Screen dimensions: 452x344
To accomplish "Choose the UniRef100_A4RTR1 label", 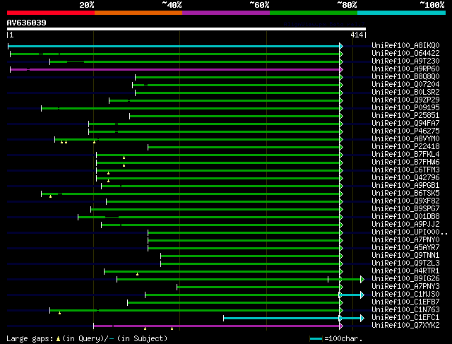I will (405, 271).
